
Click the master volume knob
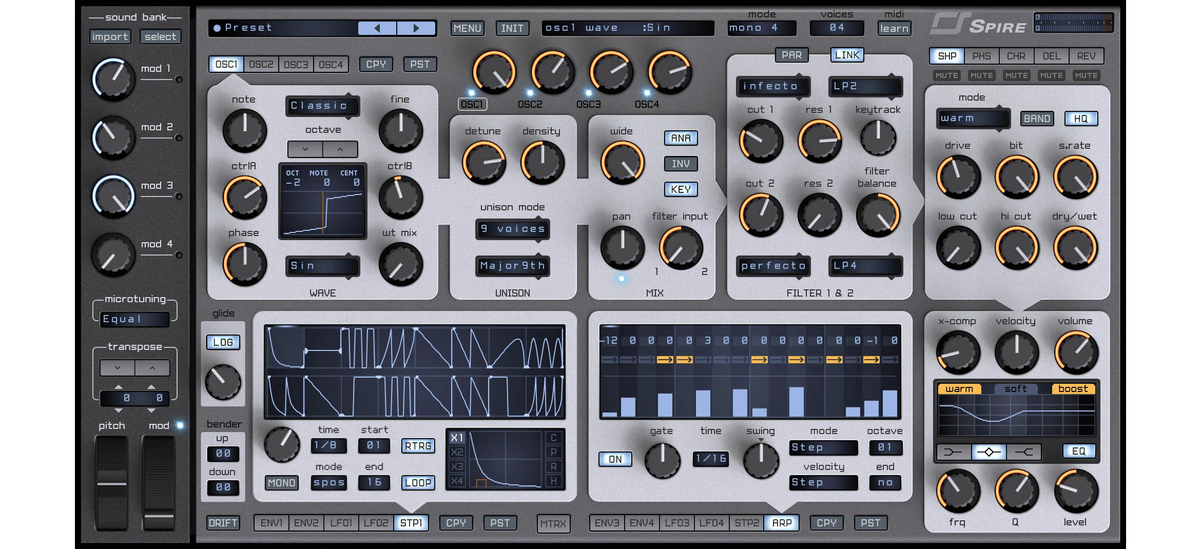(x=1076, y=352)
